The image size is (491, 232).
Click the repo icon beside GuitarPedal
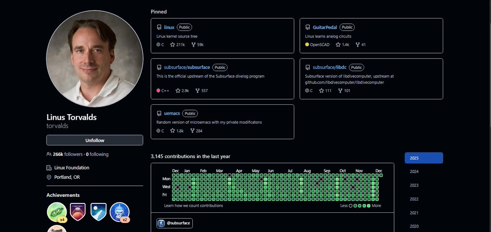(x=308, y=27)
